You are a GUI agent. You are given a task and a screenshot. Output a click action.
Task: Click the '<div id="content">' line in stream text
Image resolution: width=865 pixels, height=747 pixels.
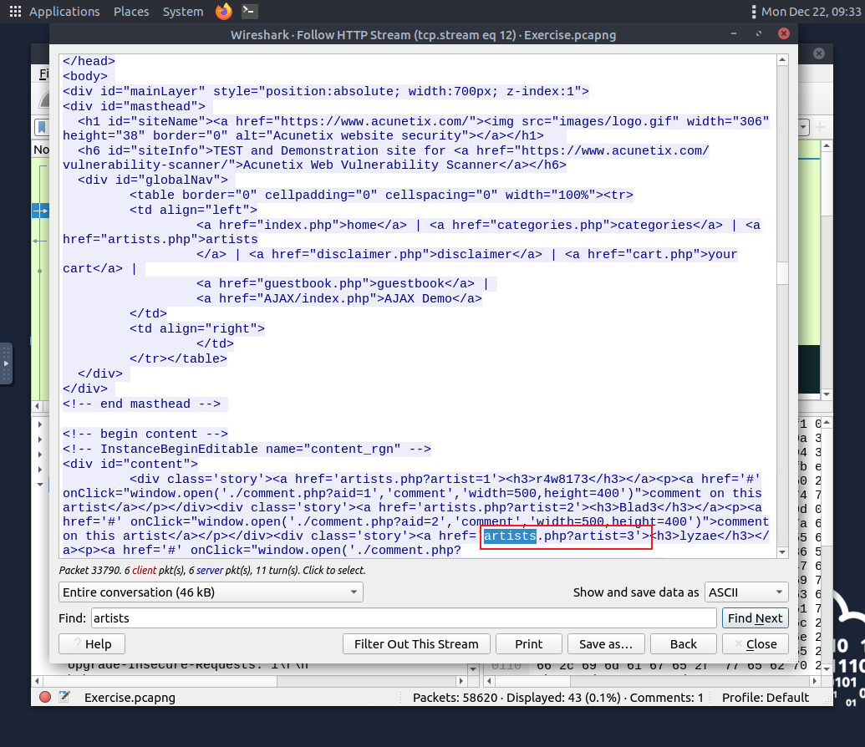coord(130,464)
